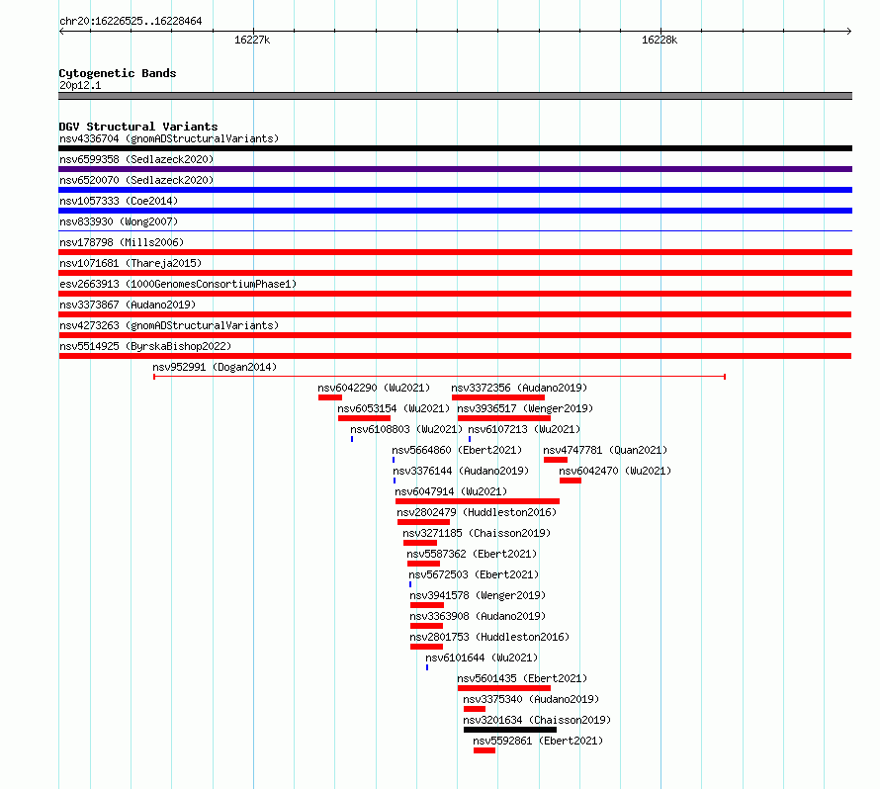Click the red bar under nsv6042290

click(x=330, y=397)
